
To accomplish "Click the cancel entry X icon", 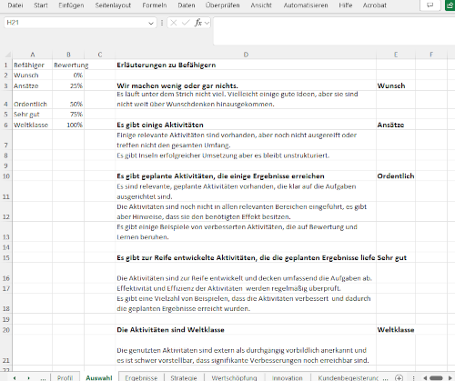I will coord(174,23).
